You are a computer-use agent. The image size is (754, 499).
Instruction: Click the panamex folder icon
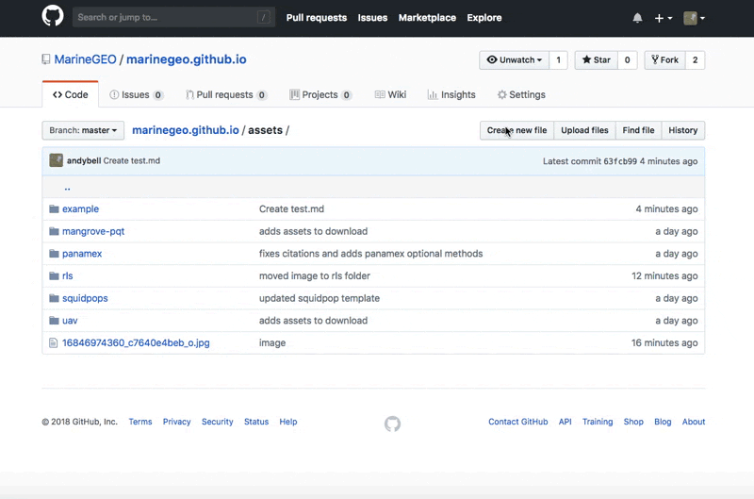click(54, 254)
